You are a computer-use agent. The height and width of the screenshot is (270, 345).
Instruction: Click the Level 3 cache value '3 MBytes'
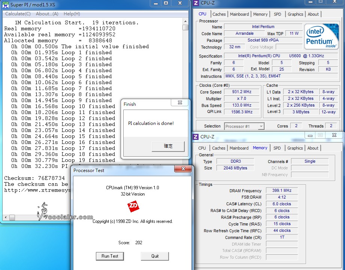(x=301, y=112)
